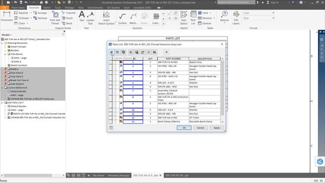Click the A360 share icon at right edge
The width and height of the screenshot is (325, 183).
click(x=320, y=162)
